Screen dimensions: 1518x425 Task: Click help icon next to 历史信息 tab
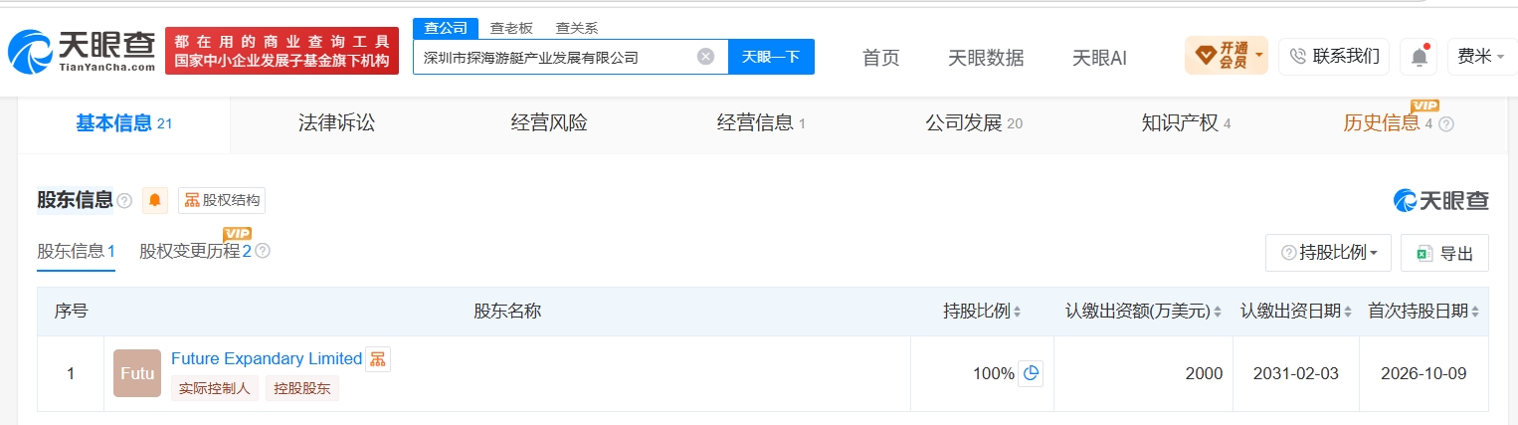(x=1446, y=124)
